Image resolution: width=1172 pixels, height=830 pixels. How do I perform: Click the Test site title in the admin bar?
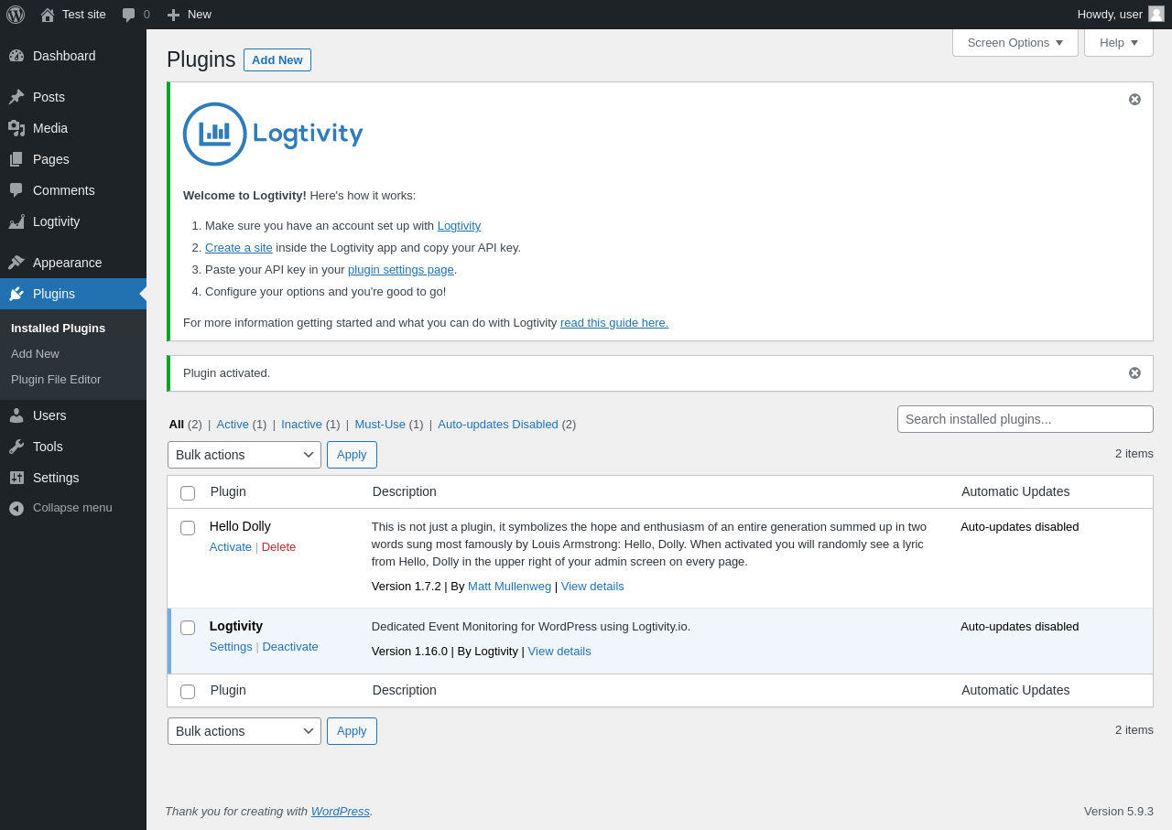(84, 15)
